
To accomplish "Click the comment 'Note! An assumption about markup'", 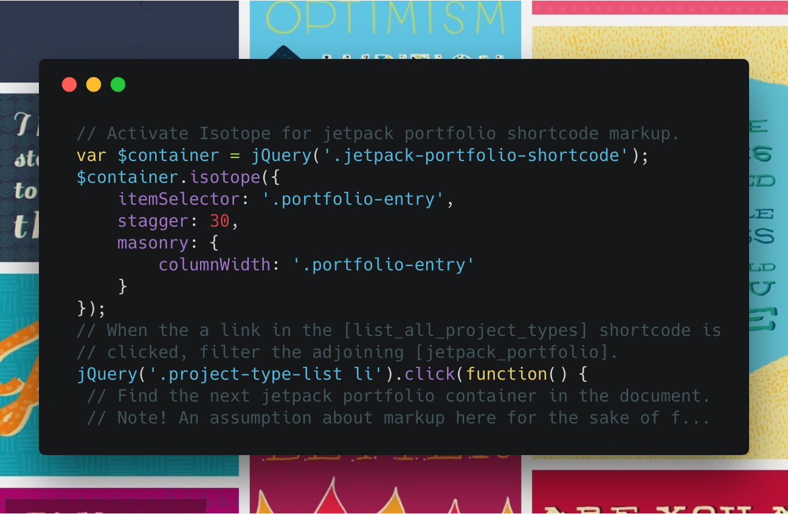I will tap(399, 418).
